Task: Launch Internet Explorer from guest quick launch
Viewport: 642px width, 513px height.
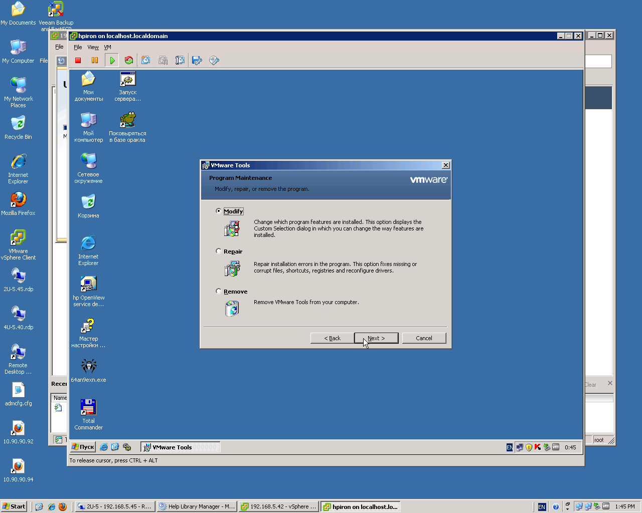Action: [104, 447]
